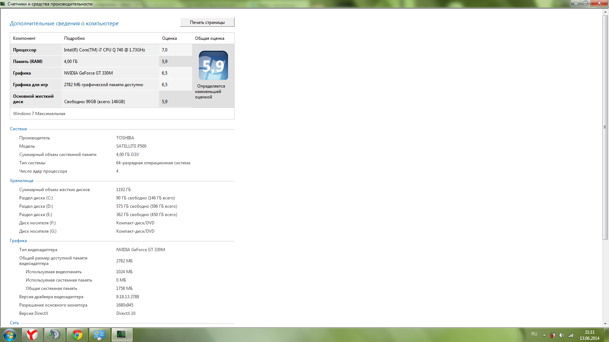The image size is (609, 342).
Task: Click the 64-разрядная операционная система text
Action: (x=153, y=163)
